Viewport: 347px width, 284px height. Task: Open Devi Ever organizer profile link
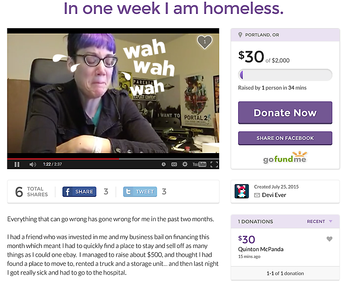[274, 195]
